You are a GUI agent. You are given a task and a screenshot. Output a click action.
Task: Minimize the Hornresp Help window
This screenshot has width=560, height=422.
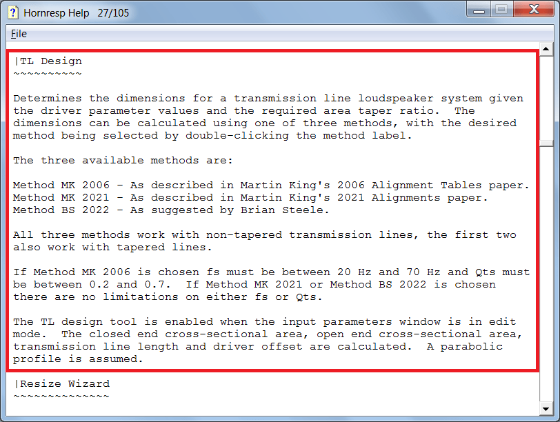[x=479, y=9]
